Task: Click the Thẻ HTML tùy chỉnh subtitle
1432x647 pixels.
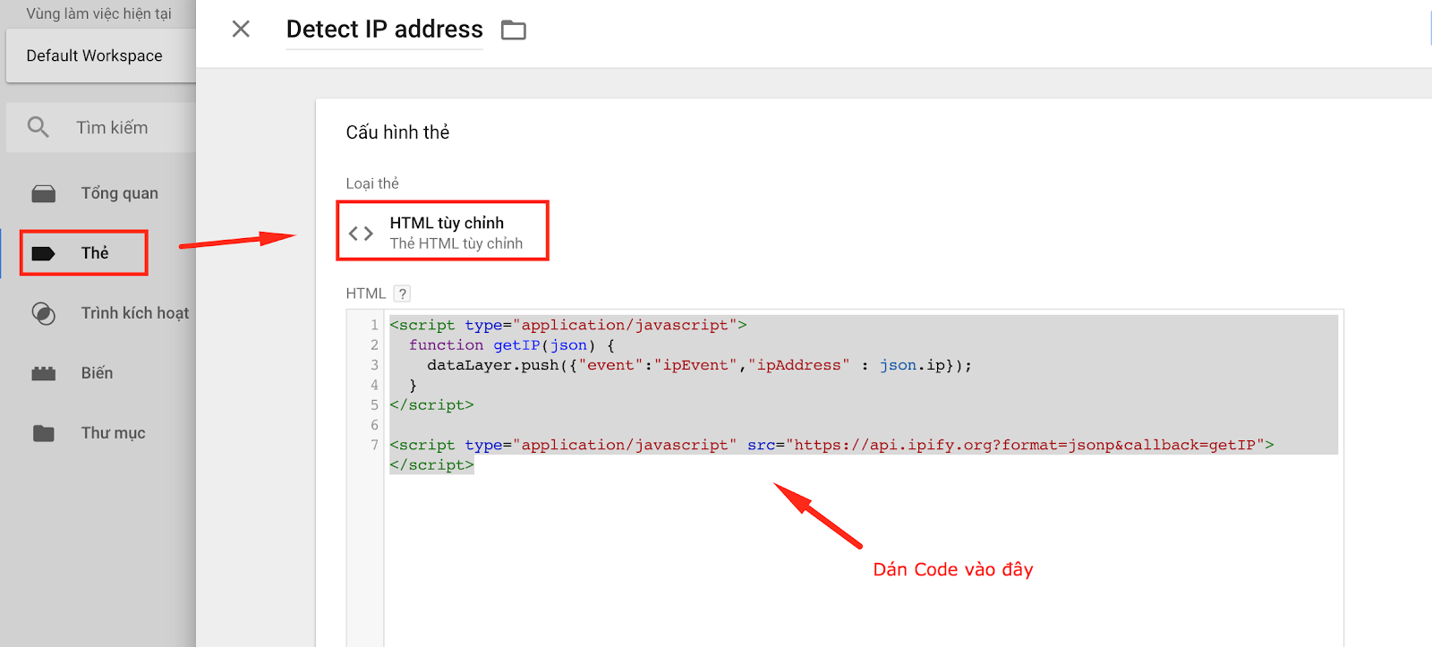Action: pos(456,243)
